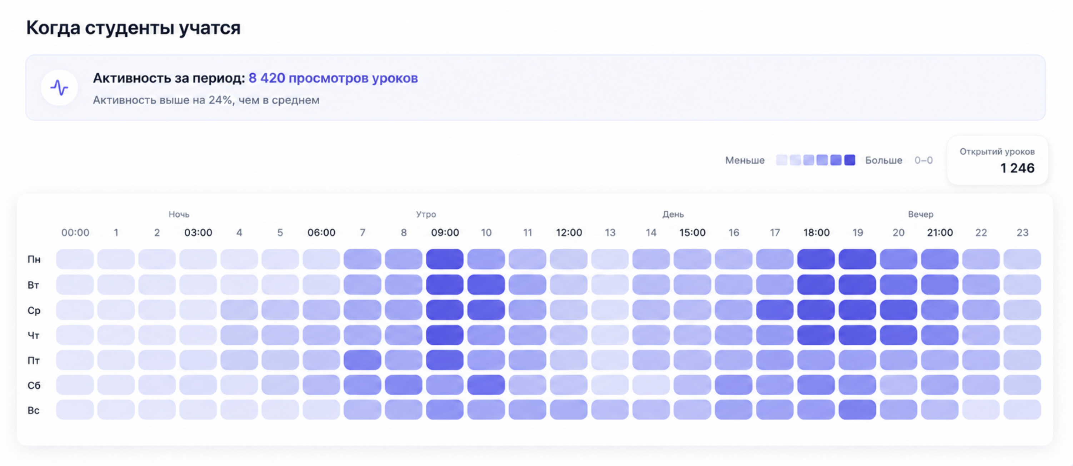
Task: Click the Thursday 12:00 heatmap cell
Action: 568,335
